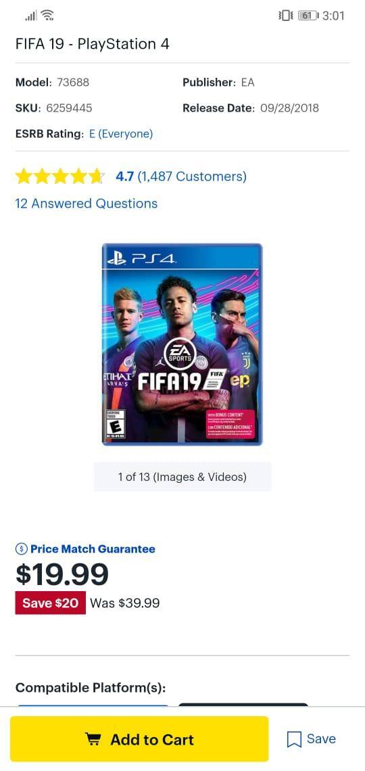
Task: Open the E (Everyone) rating link
Action: (121, 134)
